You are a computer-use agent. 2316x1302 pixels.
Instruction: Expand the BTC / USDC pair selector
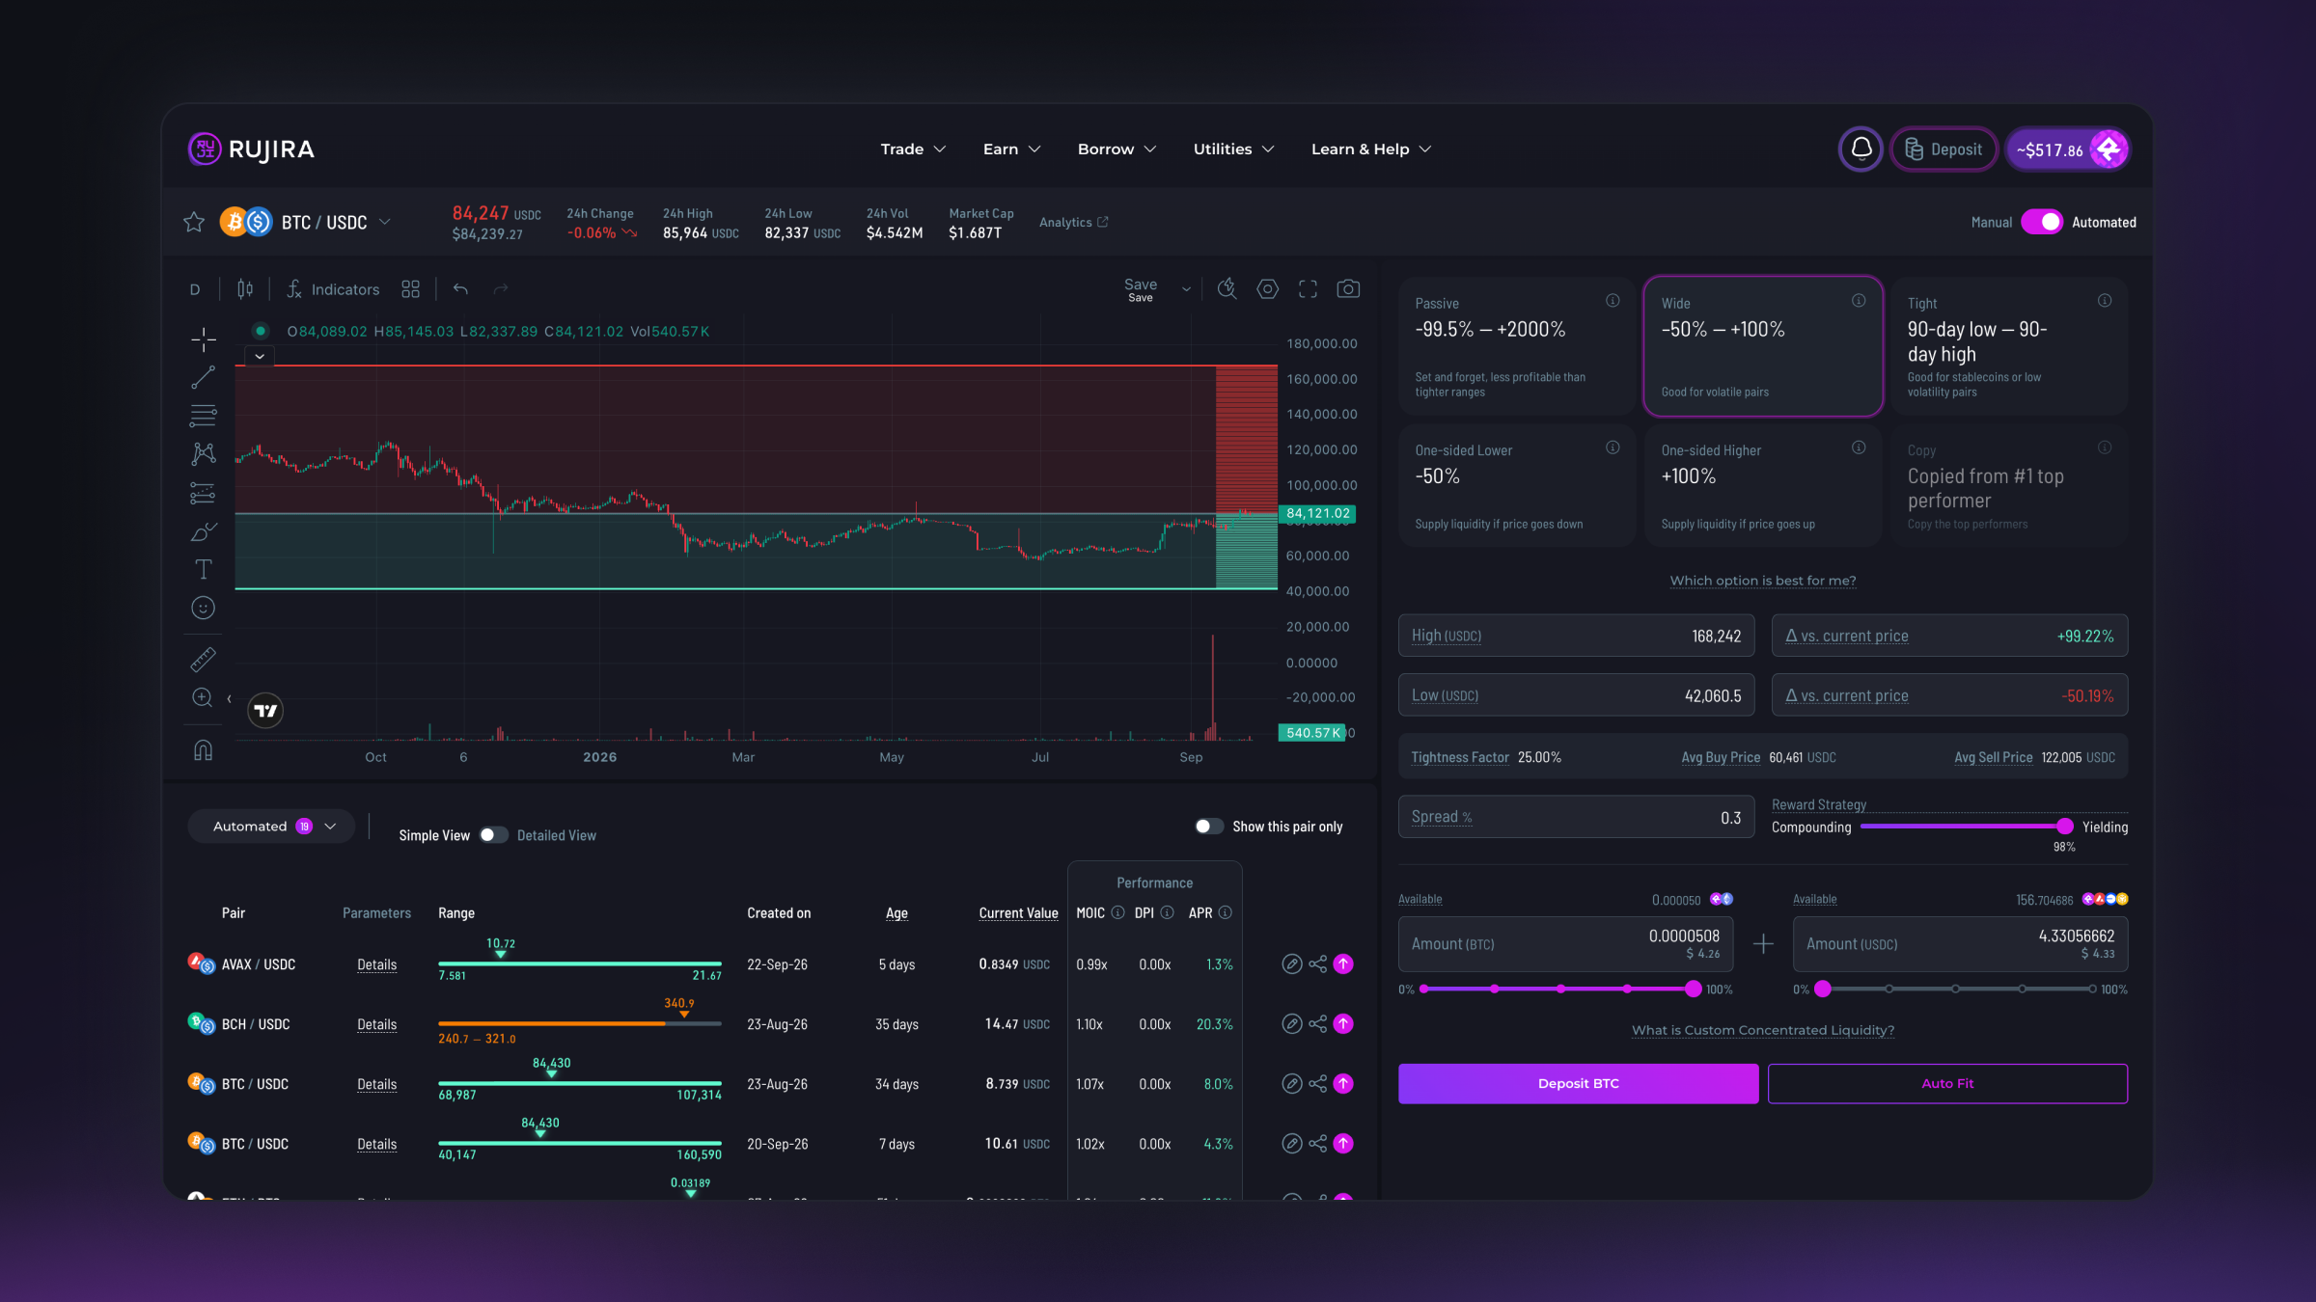[385, 222]
